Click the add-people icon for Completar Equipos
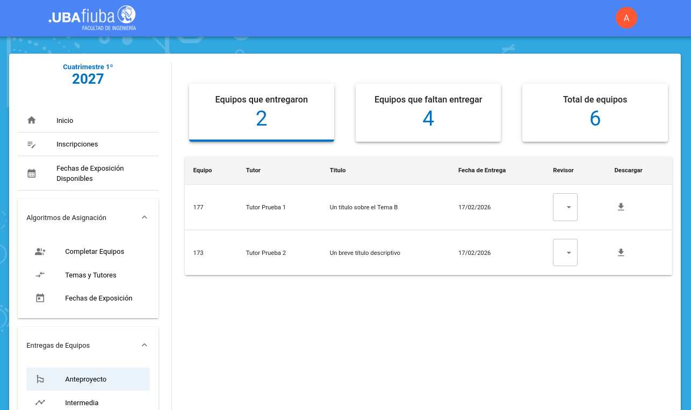 (40, 252)
